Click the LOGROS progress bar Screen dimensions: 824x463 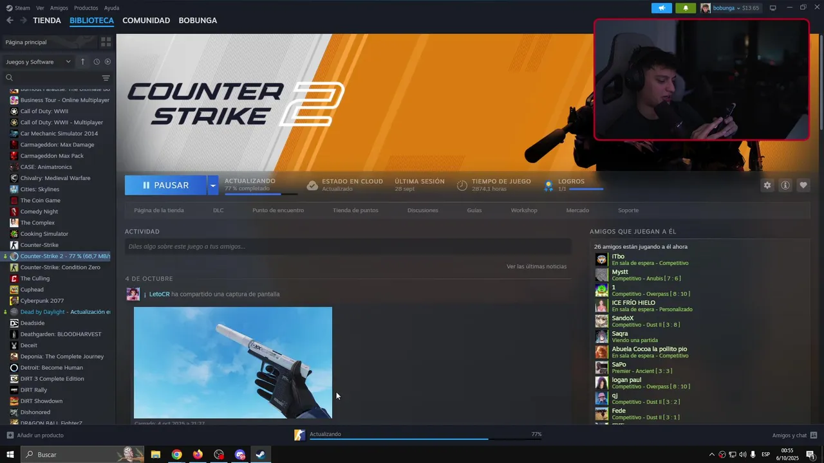coord(586,189)
